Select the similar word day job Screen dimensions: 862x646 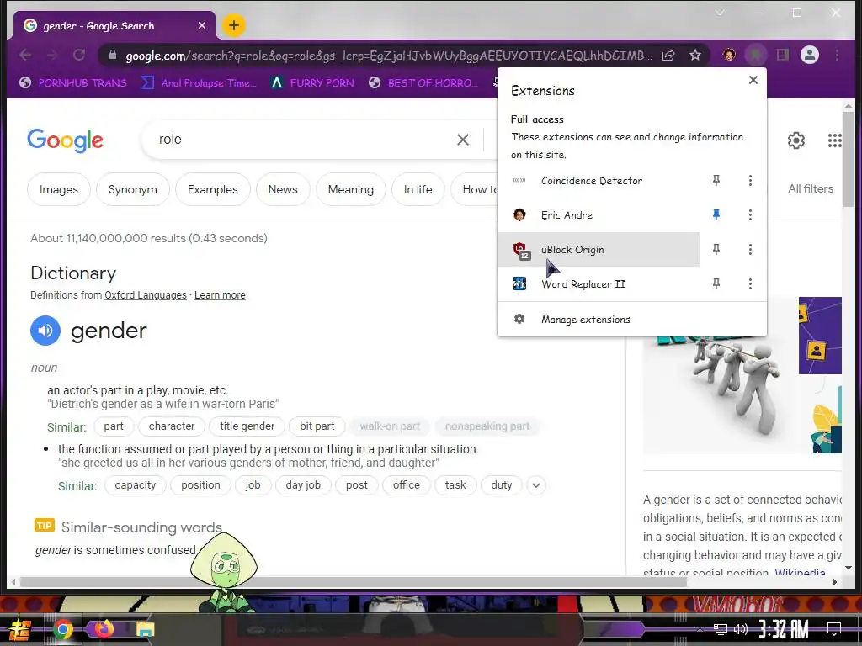[303, 485]
